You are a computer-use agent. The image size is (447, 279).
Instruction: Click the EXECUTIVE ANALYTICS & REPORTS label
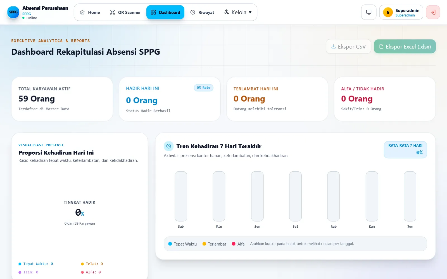coord(51,41)
